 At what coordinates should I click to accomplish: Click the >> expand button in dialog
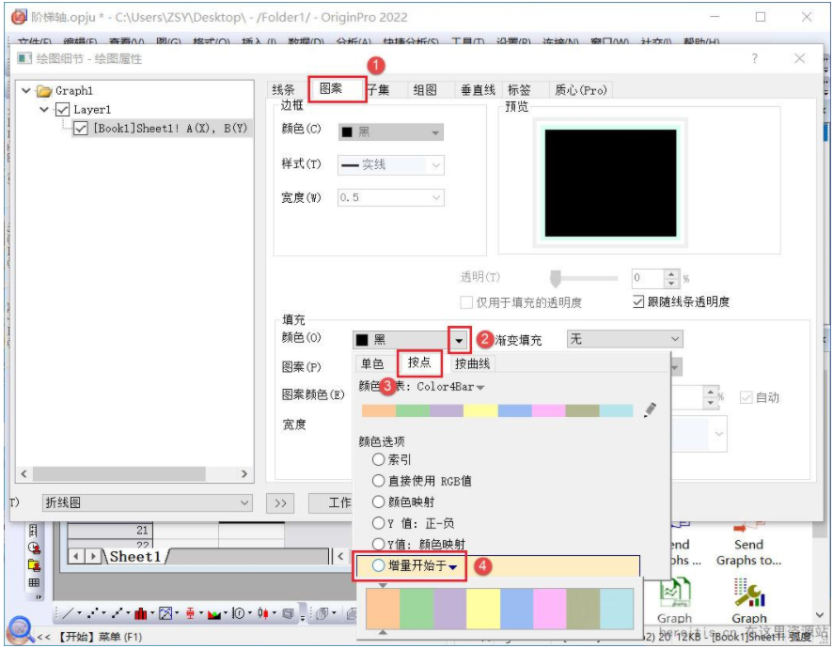(280, 503)
